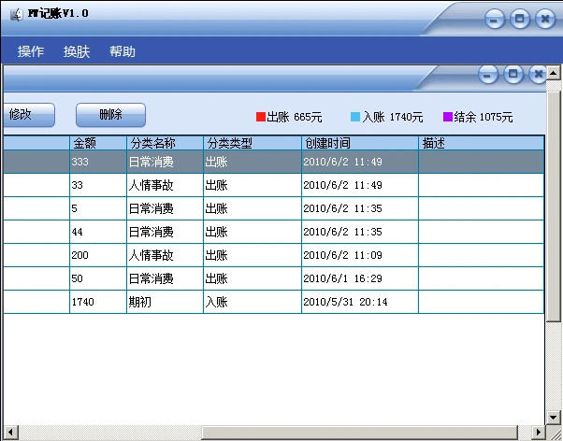Screen dimensions: 563x441
Task: Click 人情事故 in the 200 row
Action: tap(166, 255)
